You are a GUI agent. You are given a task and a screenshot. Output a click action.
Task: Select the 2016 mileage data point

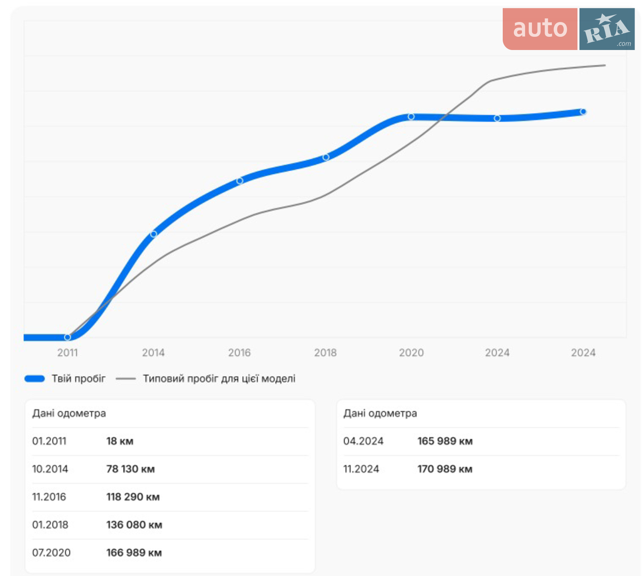click(240, 181)
